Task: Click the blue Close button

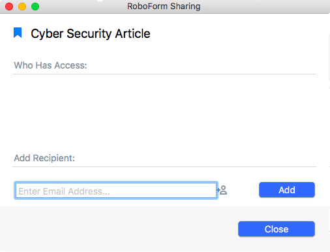Action: pos(277,229)
